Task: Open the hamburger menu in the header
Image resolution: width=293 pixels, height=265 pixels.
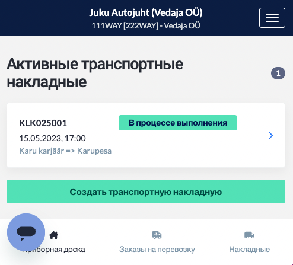Action: point(272,18)
